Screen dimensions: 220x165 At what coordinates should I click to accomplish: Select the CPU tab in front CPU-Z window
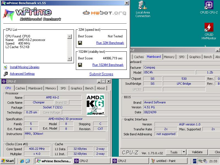pyautogui.click(x=8, y=88)
